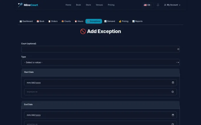Focus the Start Date mm/dd/yyyy field
Image resolution: width=201 pixels, height=125 pixels.
(100, 83)
